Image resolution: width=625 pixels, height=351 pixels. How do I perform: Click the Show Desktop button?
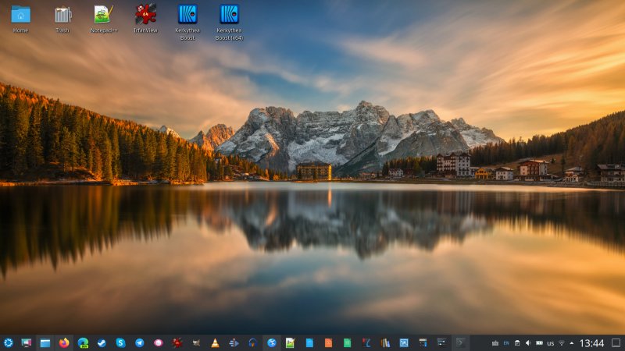tap(616, 342)
